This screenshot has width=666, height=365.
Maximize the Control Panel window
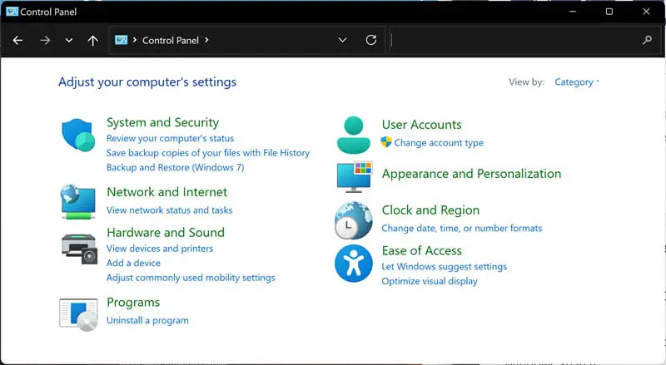coord(609,12)
